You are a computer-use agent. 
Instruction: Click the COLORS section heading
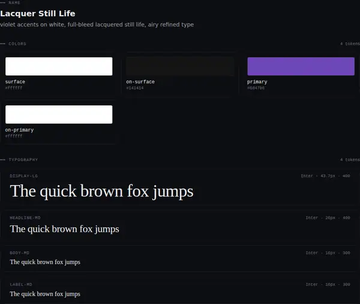coord(17,44)
